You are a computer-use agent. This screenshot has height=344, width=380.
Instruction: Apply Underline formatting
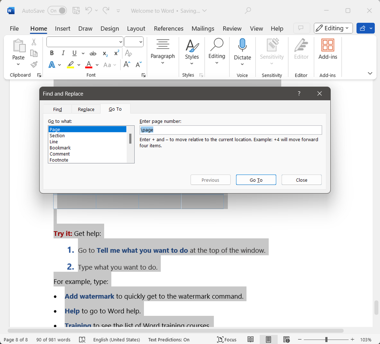coord(74,53)
